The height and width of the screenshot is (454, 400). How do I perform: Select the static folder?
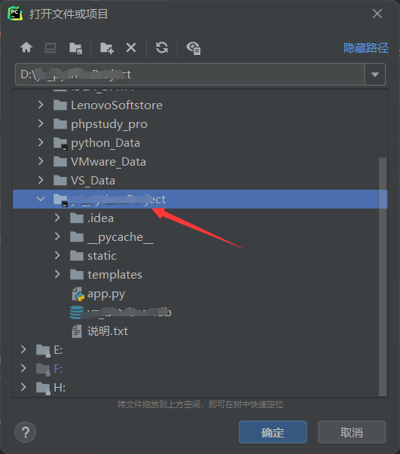coord(102,256)
